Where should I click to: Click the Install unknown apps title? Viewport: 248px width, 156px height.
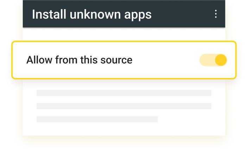(x=91, y=14)
